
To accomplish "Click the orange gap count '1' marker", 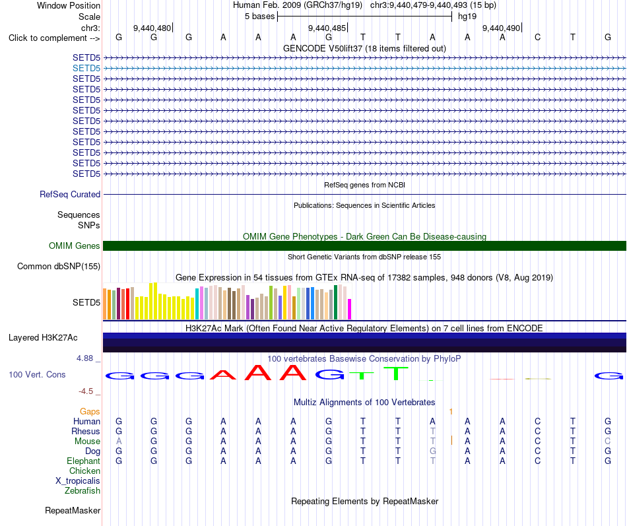I will click(x=451, y=412).
